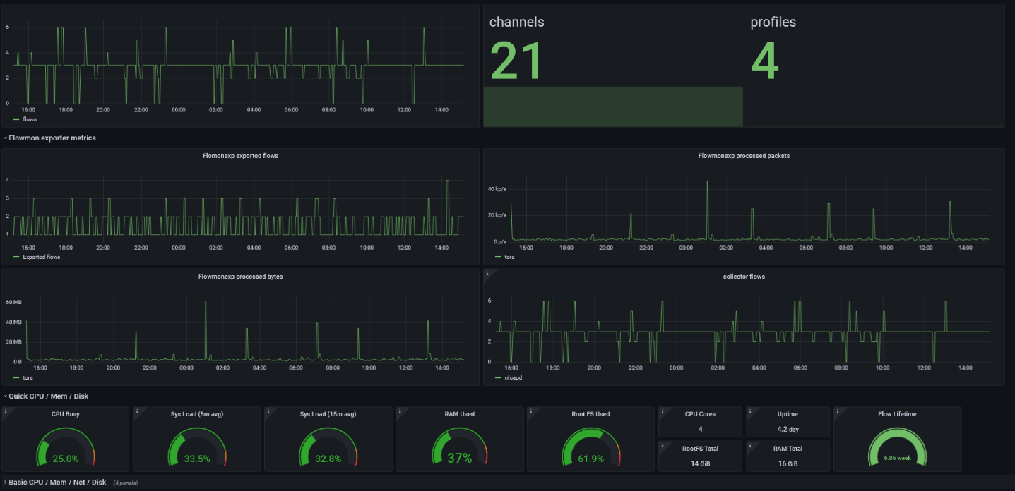Click the info icon on Flowmonexp processed packets

pyautogui.click(x=489, y=151)
